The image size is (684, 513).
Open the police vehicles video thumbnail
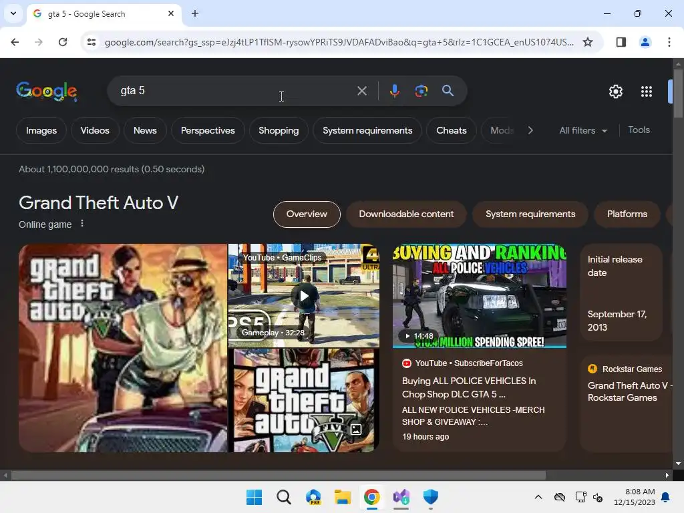point(480,296)
